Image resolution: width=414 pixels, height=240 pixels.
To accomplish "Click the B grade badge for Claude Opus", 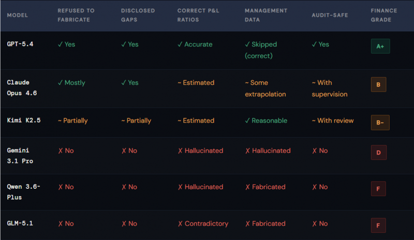I will click(x=378, y=84).
